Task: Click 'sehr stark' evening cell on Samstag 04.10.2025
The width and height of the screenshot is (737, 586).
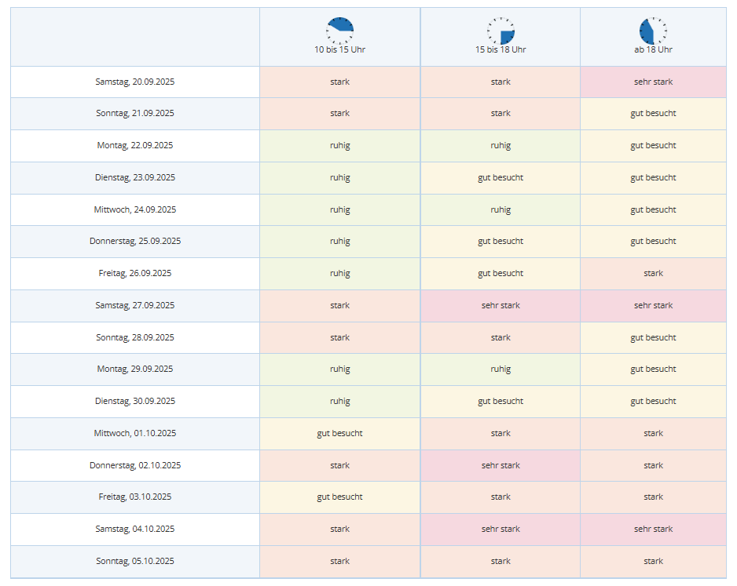Action: pos(653,529)
